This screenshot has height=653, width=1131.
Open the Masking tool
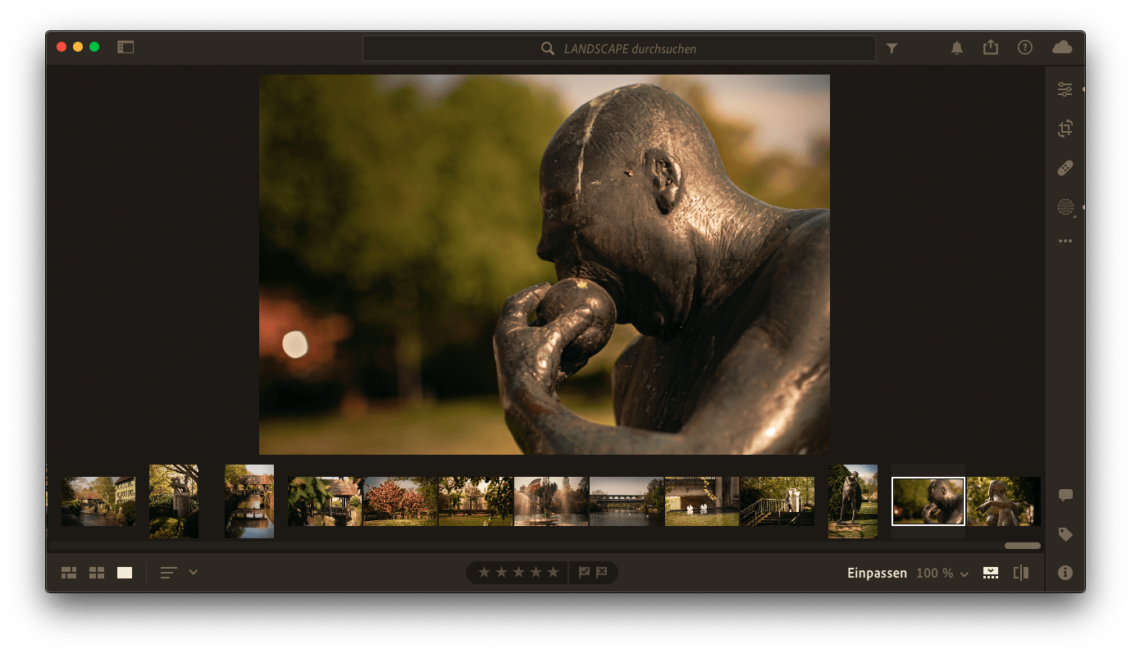(1065, 207)
